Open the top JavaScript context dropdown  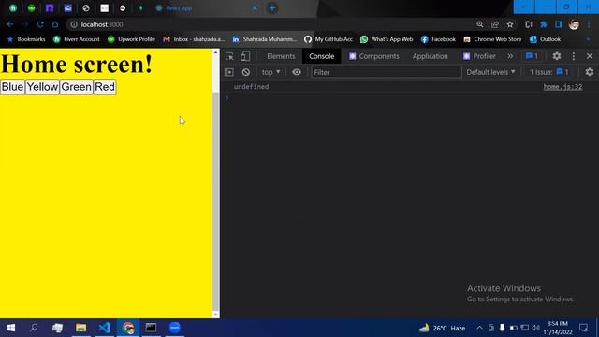click(270, 72)
